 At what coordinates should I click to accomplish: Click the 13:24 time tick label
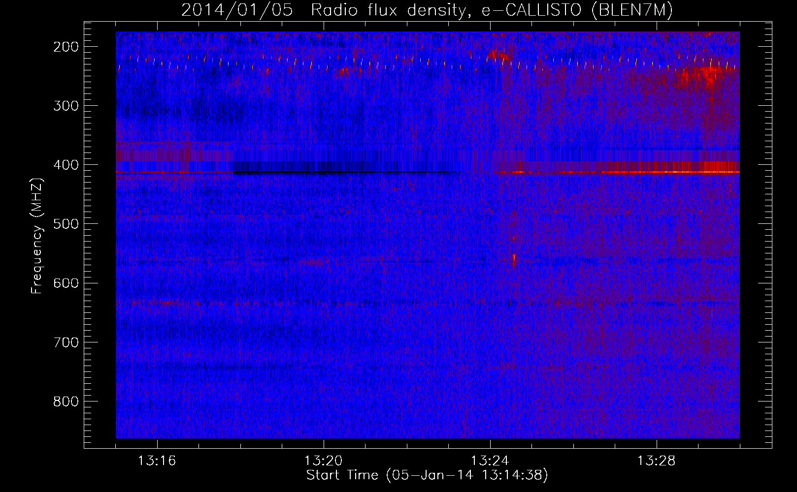click(x=490, y=461)
